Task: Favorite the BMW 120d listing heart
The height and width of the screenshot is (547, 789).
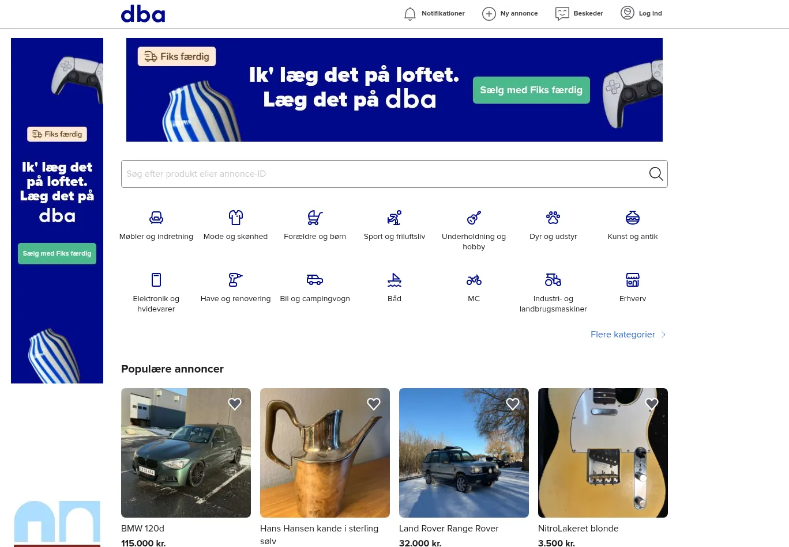Action: coord(235,404)
